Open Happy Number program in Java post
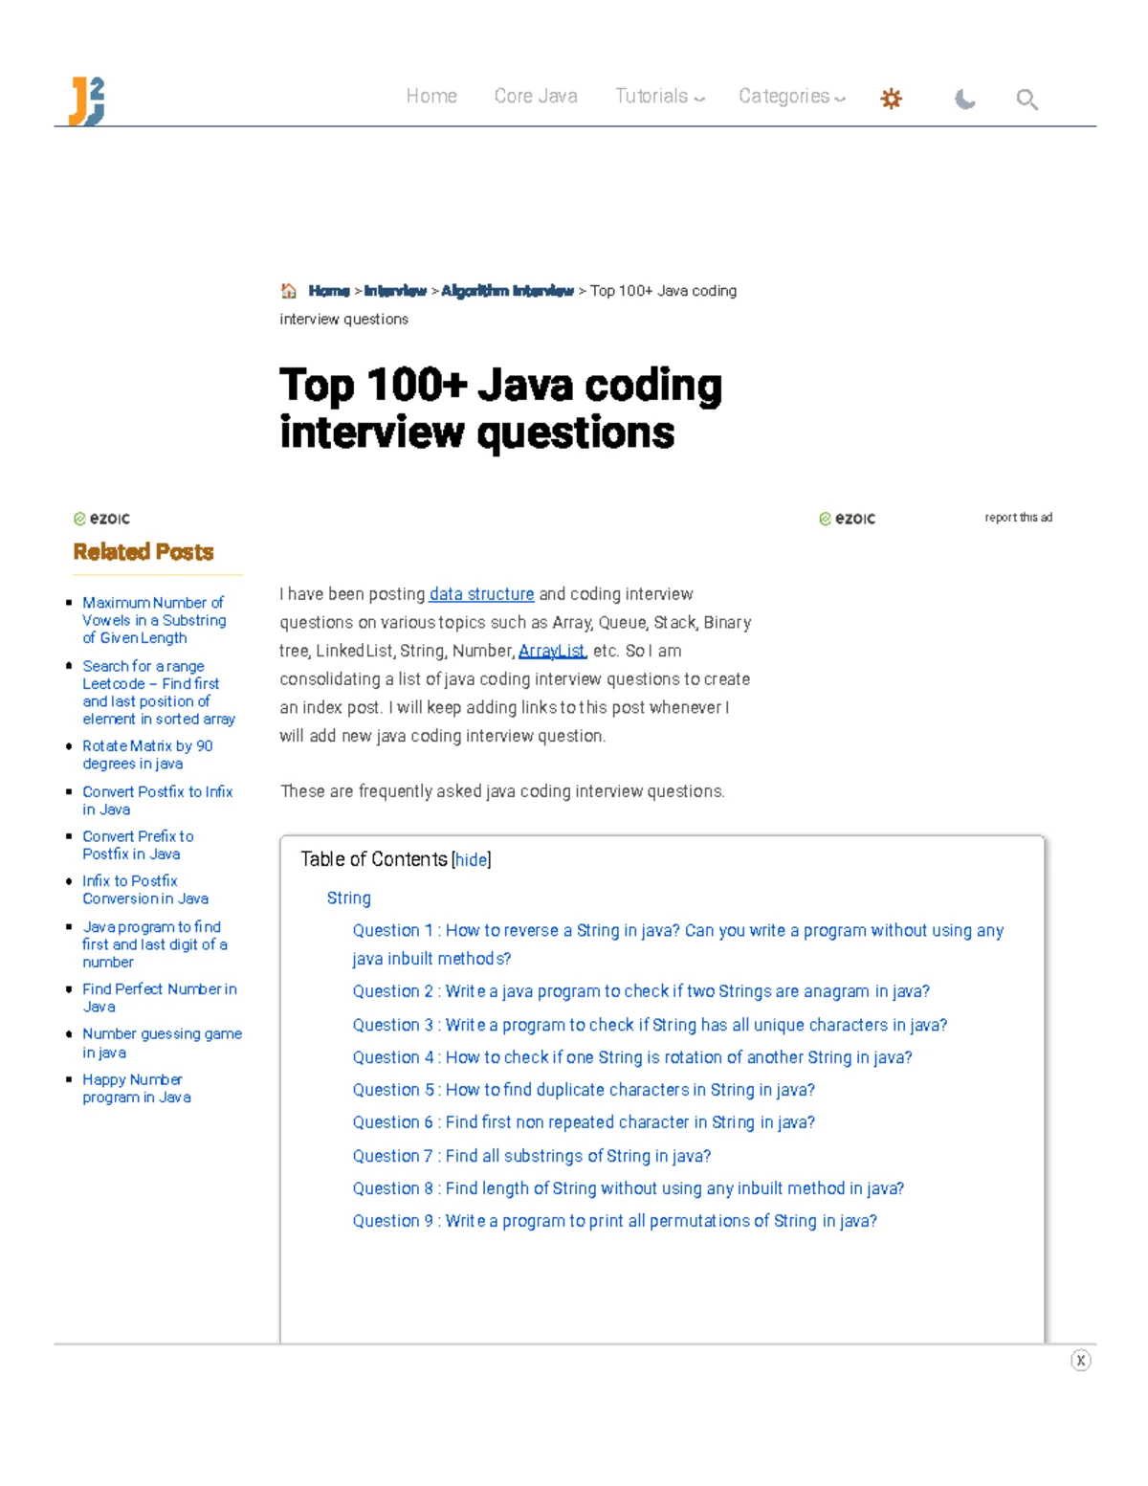Image resolution: width=1148 pixels, height=1486 pixels. pyautogui.click(x=136, y=1088)
